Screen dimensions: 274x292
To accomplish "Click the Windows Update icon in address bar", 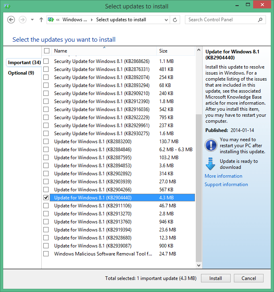I will click(x=51, y=20).
